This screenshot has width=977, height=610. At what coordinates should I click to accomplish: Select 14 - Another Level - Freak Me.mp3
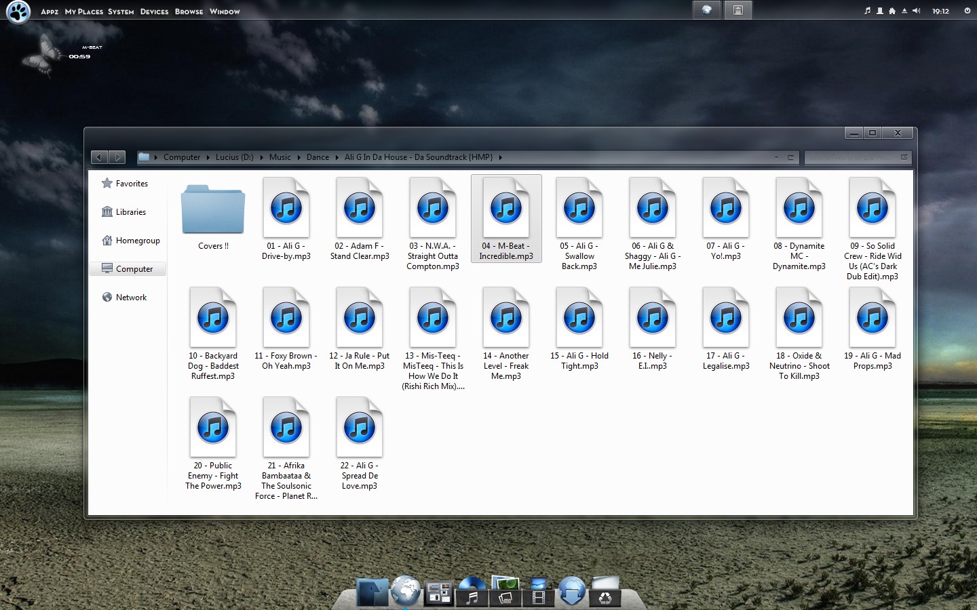[506, 334]
